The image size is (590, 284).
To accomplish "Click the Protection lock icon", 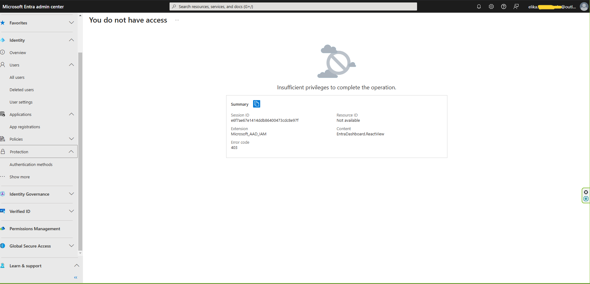I will [x=3, y=151].
